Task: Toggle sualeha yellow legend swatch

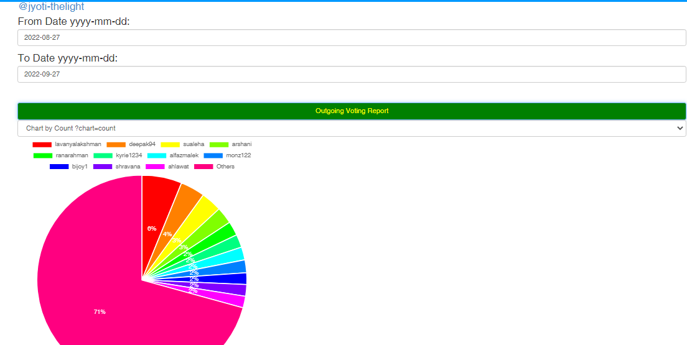Action: coord(171,144)
